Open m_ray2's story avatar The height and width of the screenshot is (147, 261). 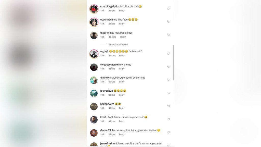pos(94,54)
